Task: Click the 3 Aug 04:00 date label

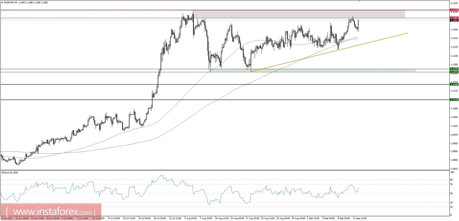Action: point(191,218)
